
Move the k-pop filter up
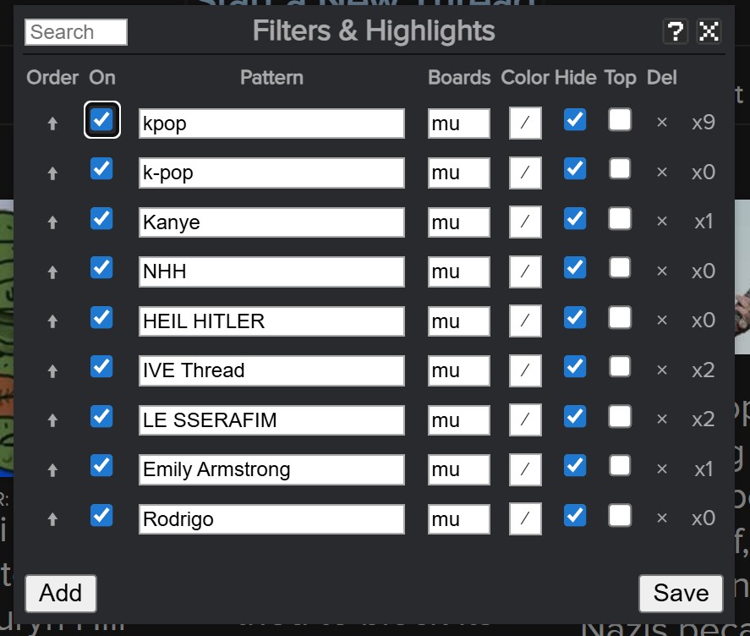52,173
